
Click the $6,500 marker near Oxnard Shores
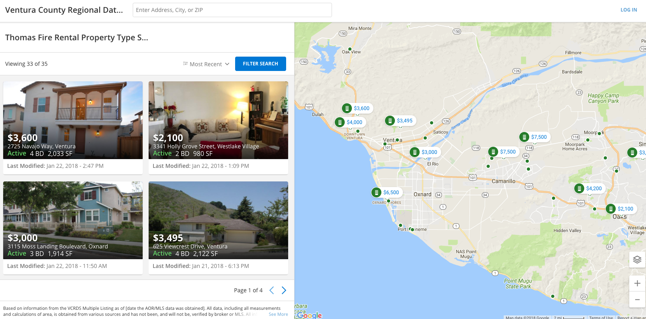(x=387, y=193)
